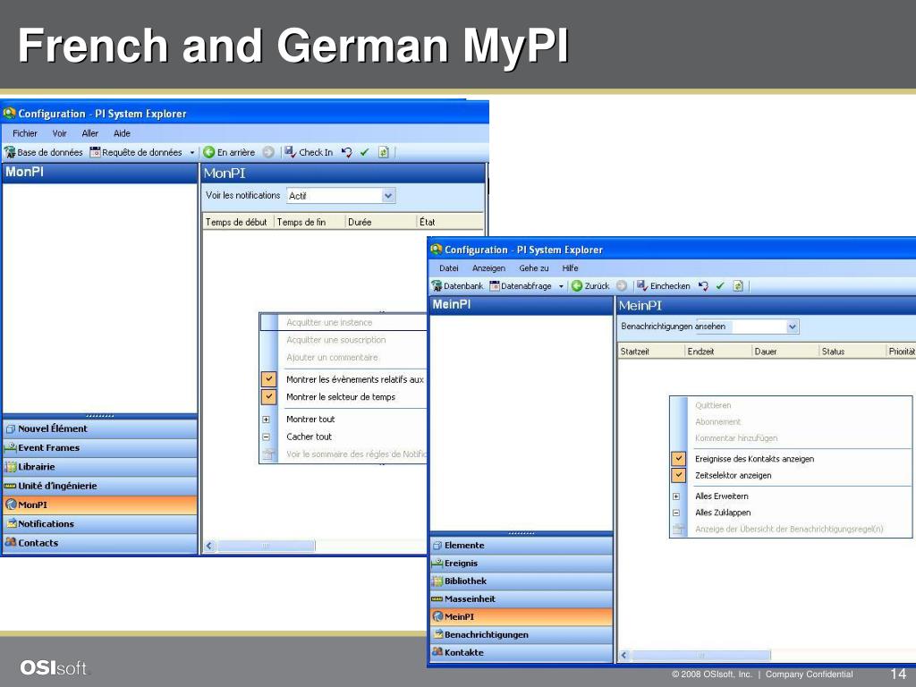Viewport: 916px width, 687px height.
Task: Click the Check In icon in French toolbar
Action: (291, 152)
